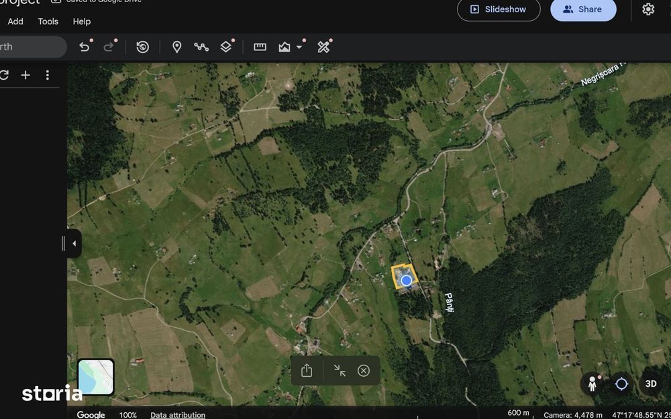
Task: Collapse the side panel arrow
Action: [74, 244]
